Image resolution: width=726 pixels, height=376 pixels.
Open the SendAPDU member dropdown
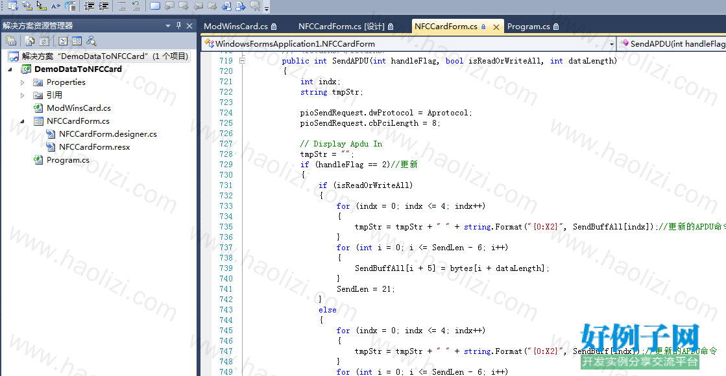(672, 44)
